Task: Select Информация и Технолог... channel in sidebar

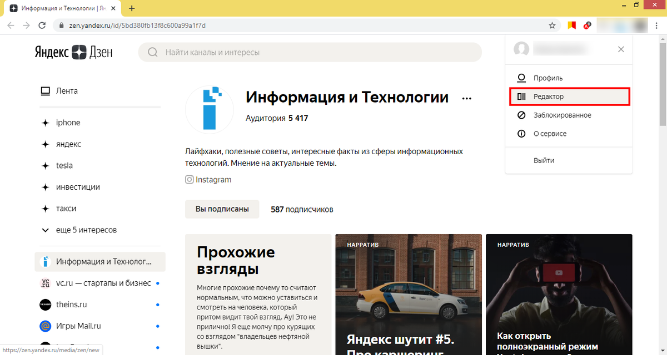Action: (x=100, y=261)
